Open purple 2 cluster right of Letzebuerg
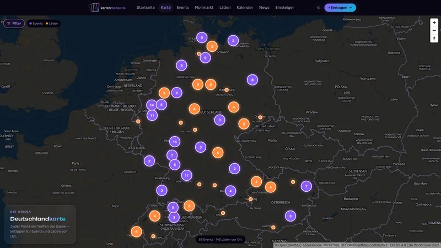Screen dimensions: 441x248 [149, 161]
